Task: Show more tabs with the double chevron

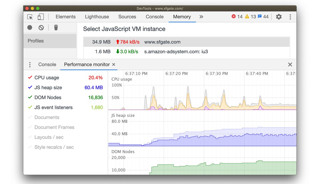Action: pyautogui.click(x=201, y=17)
